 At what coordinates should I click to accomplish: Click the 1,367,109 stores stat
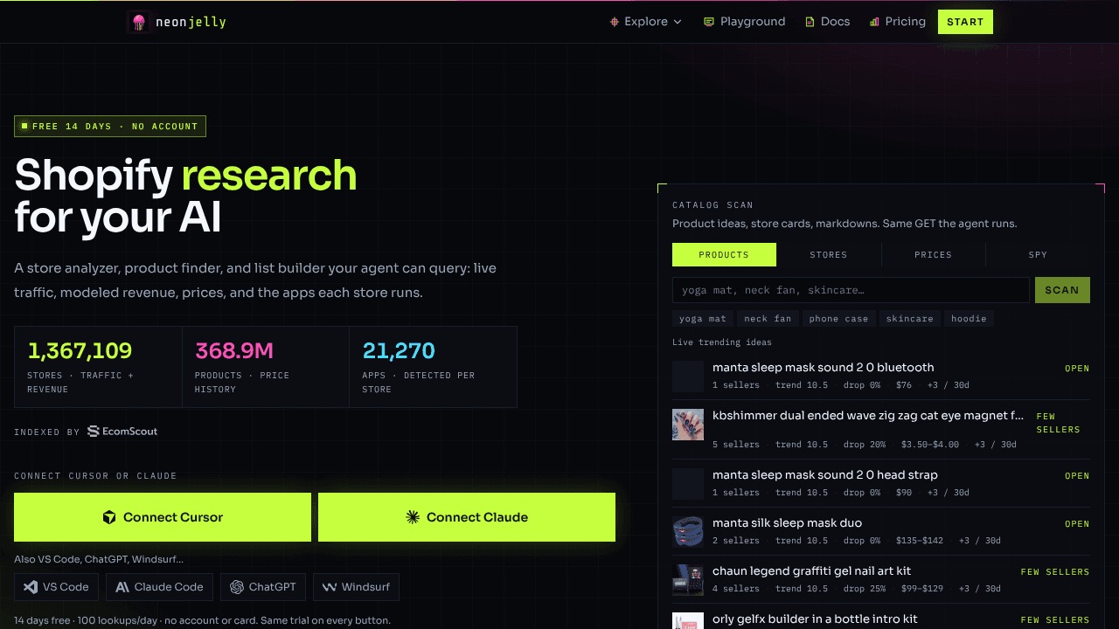pyautogui.click(x=98, y=367)
